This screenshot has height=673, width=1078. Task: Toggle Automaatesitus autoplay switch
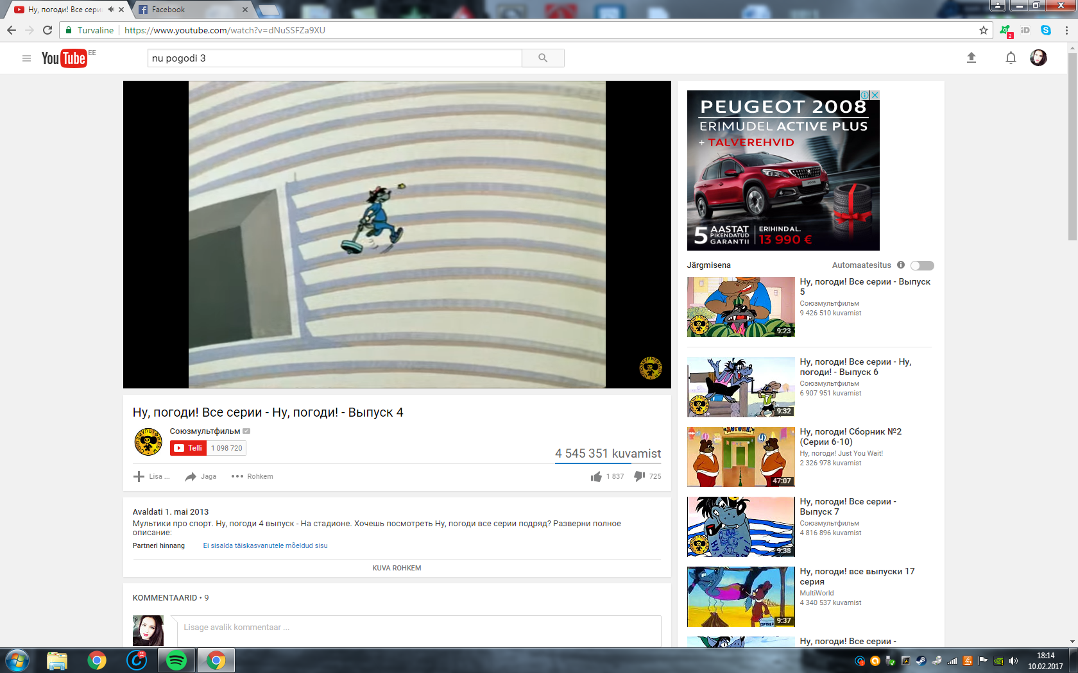[x=922, y=265]
